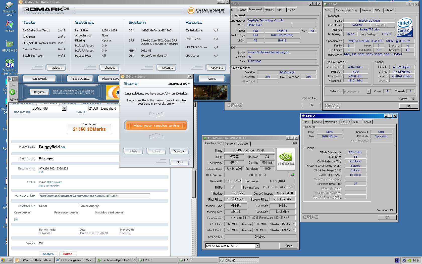Screen dimensions: 422x264
Task: Switch to Validation tab in GPU-Z
Action: click(243, 144)
